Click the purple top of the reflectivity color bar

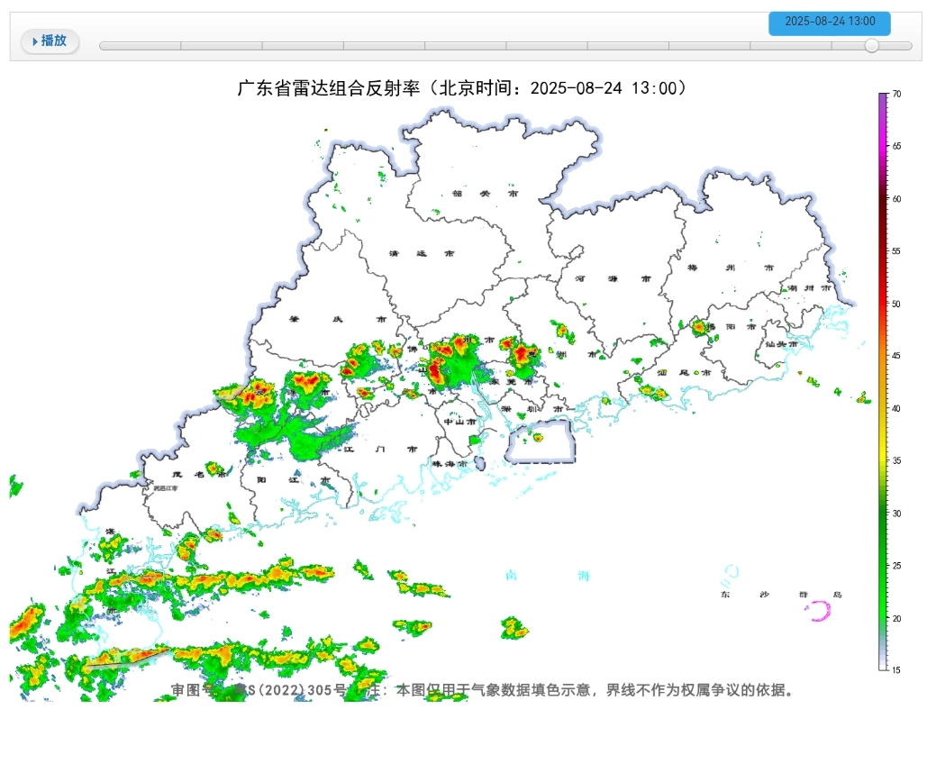(x=884, y=99)
